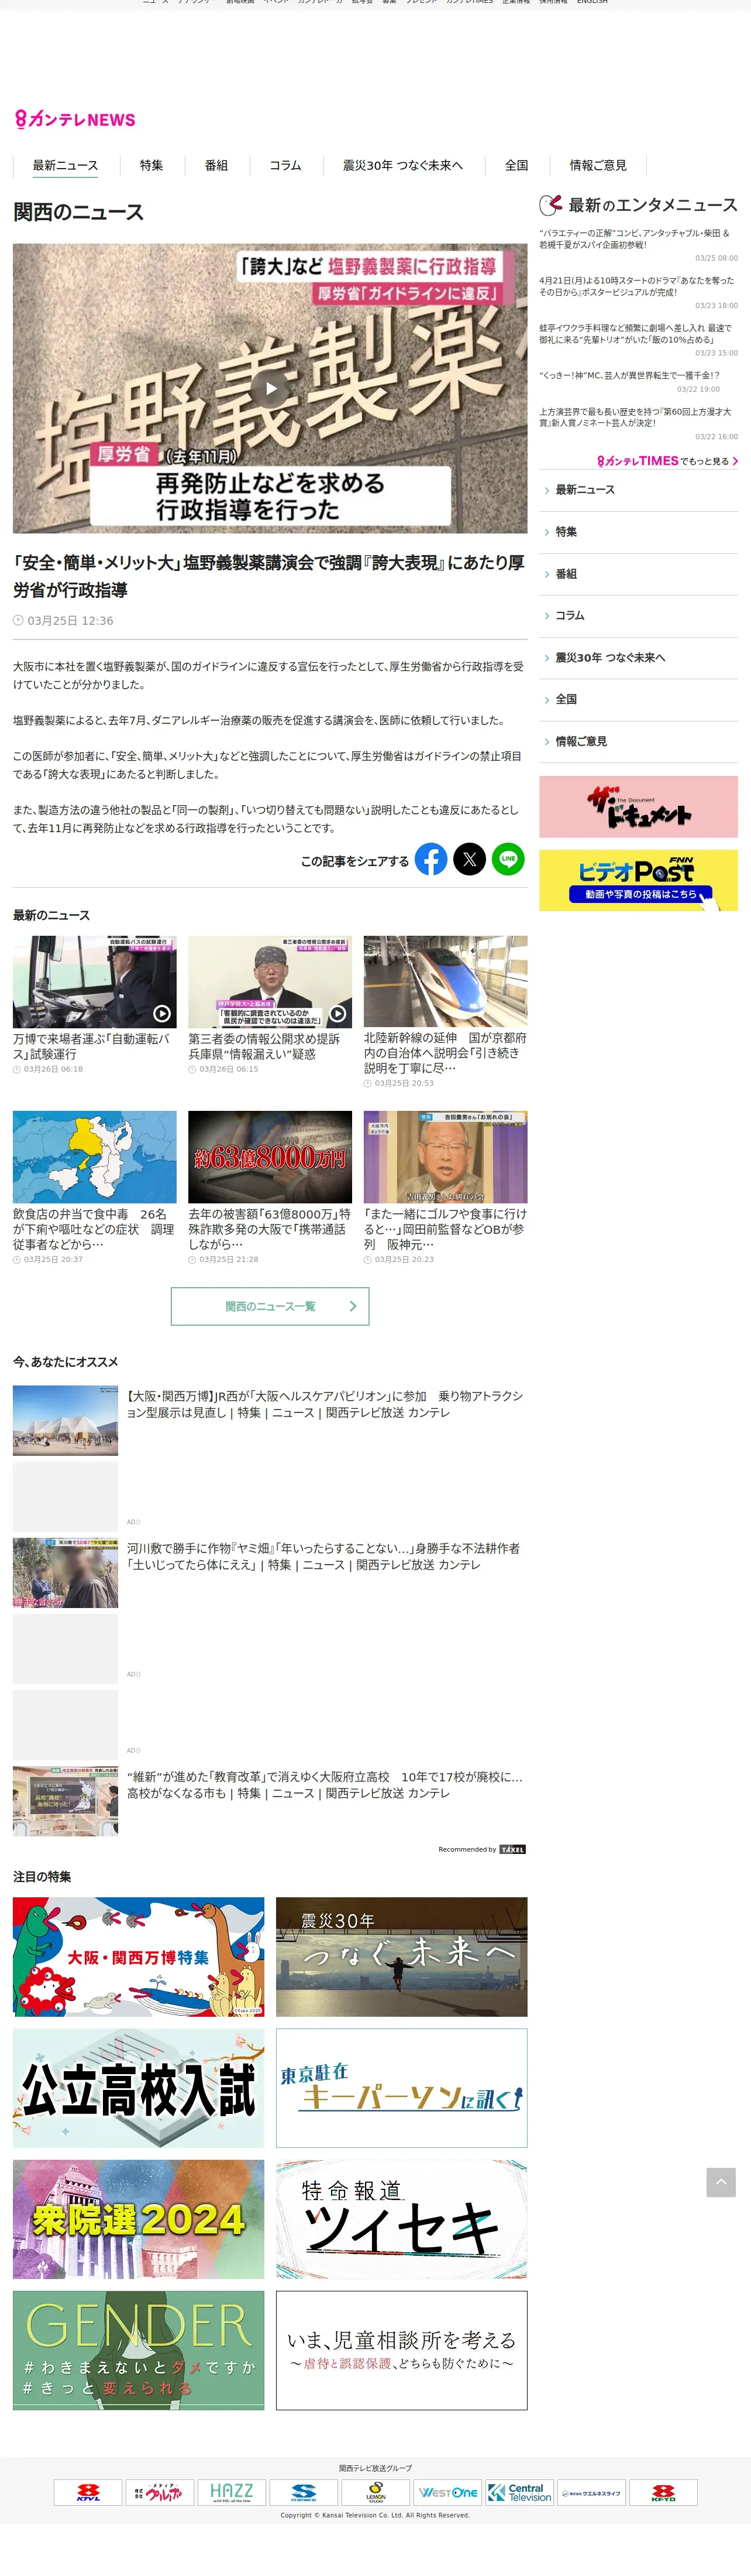Open 飲食店の弁当で食中毒 map thumbnail
Viewport: 751px width, 2576px height.
[x=95, y=1157]
